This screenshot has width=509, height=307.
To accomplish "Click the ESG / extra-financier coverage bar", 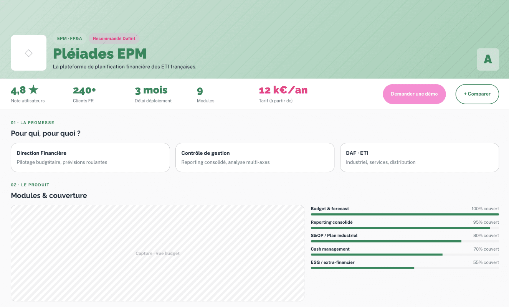I will tap(405, 268).
